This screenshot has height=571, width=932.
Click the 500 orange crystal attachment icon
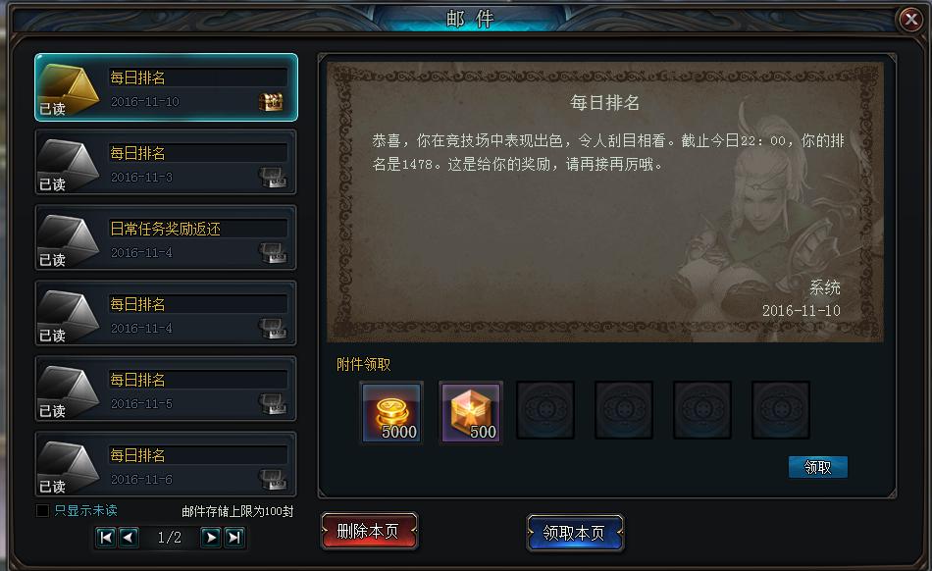pyautogui.click(x=471, y=412)
